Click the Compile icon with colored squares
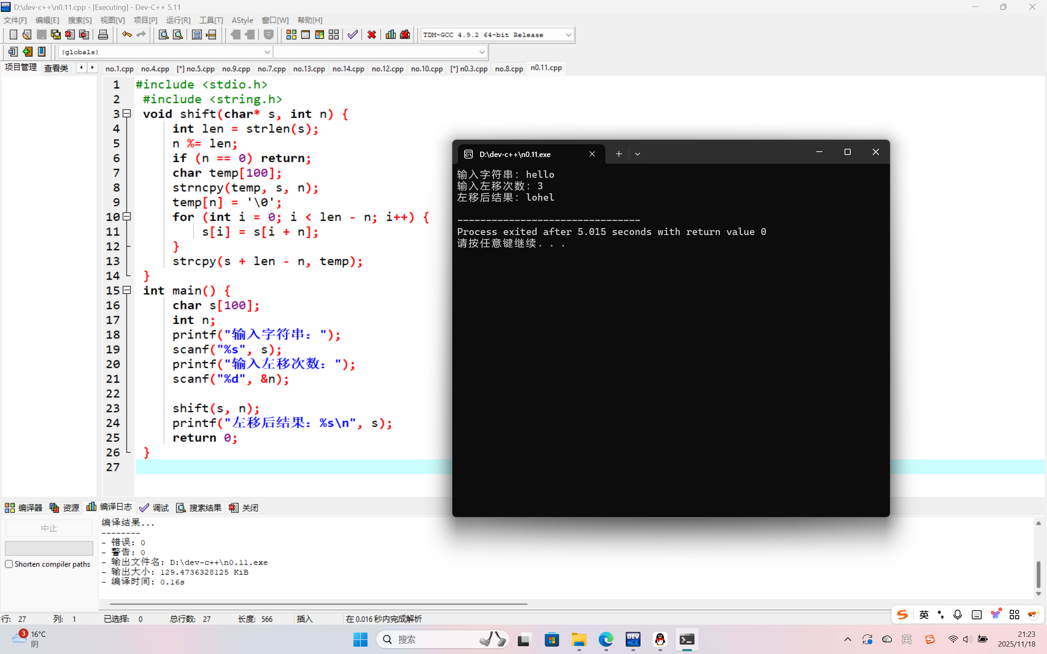The image size is (1047, 654). click(291, 35)
